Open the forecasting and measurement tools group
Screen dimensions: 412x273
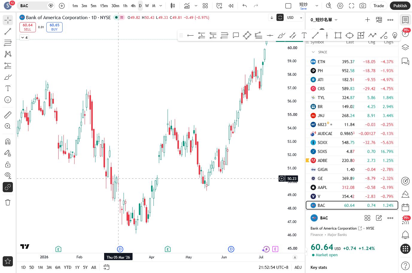tap(8, 66)
